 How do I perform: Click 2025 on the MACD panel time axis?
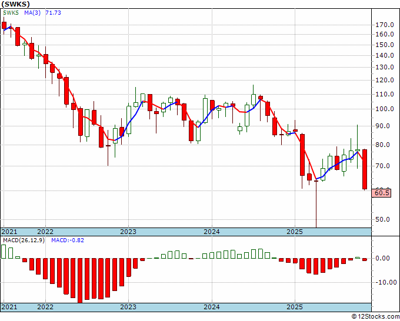click(295, 307)
